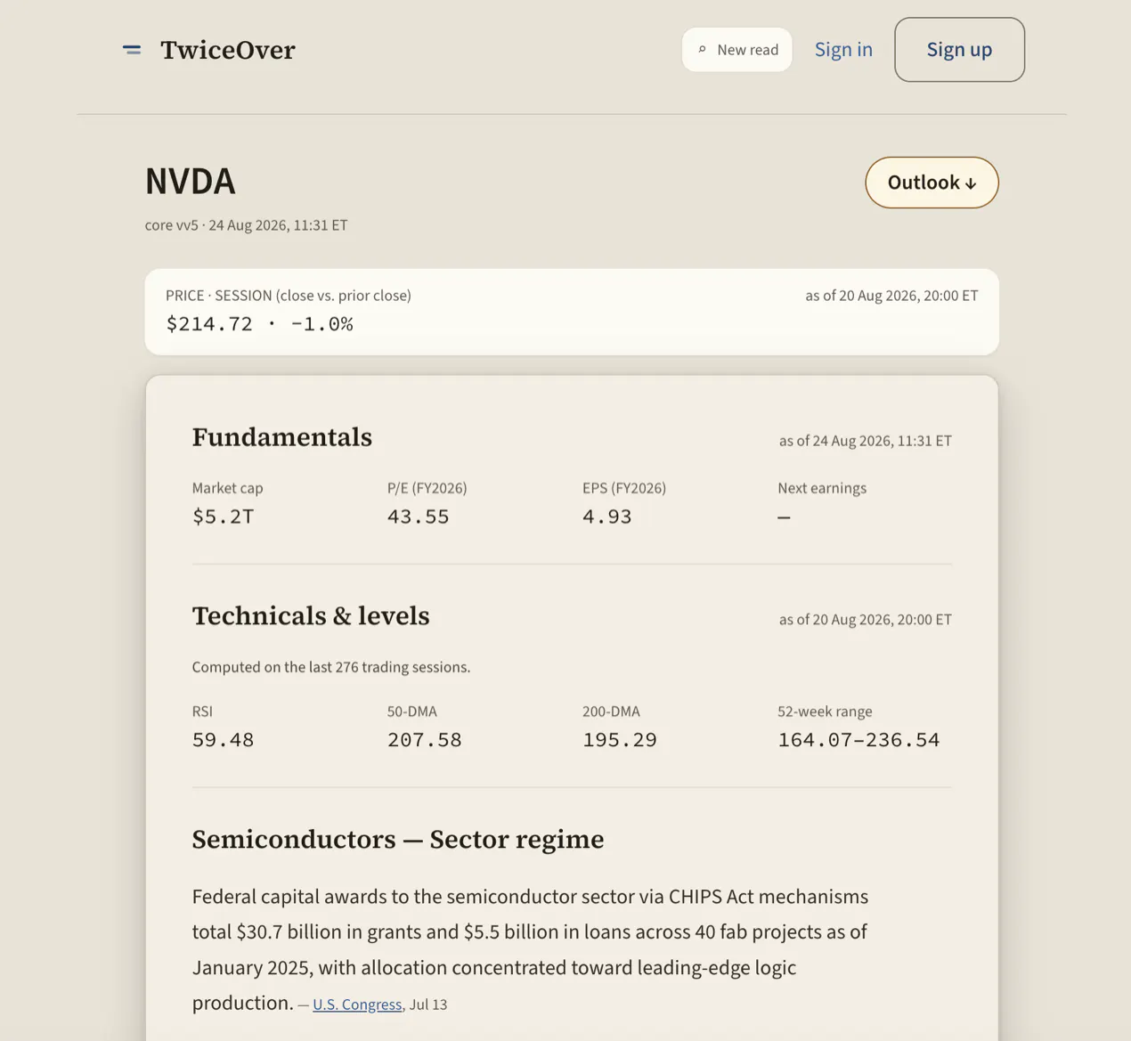Screen dimensions: 1131x1041
Task: Click the search icon in New read
Action: (702, 50)
